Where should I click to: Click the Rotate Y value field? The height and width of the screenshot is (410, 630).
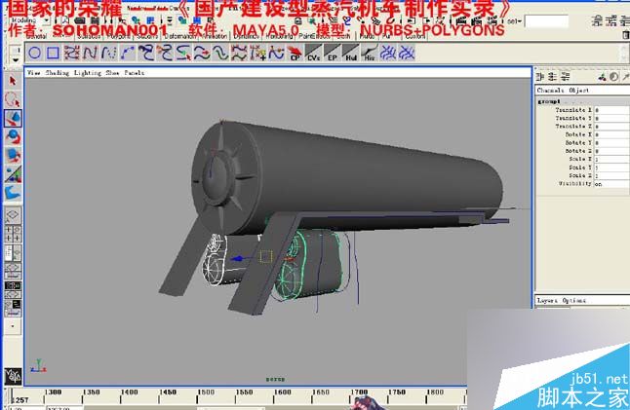click(611, 143)
